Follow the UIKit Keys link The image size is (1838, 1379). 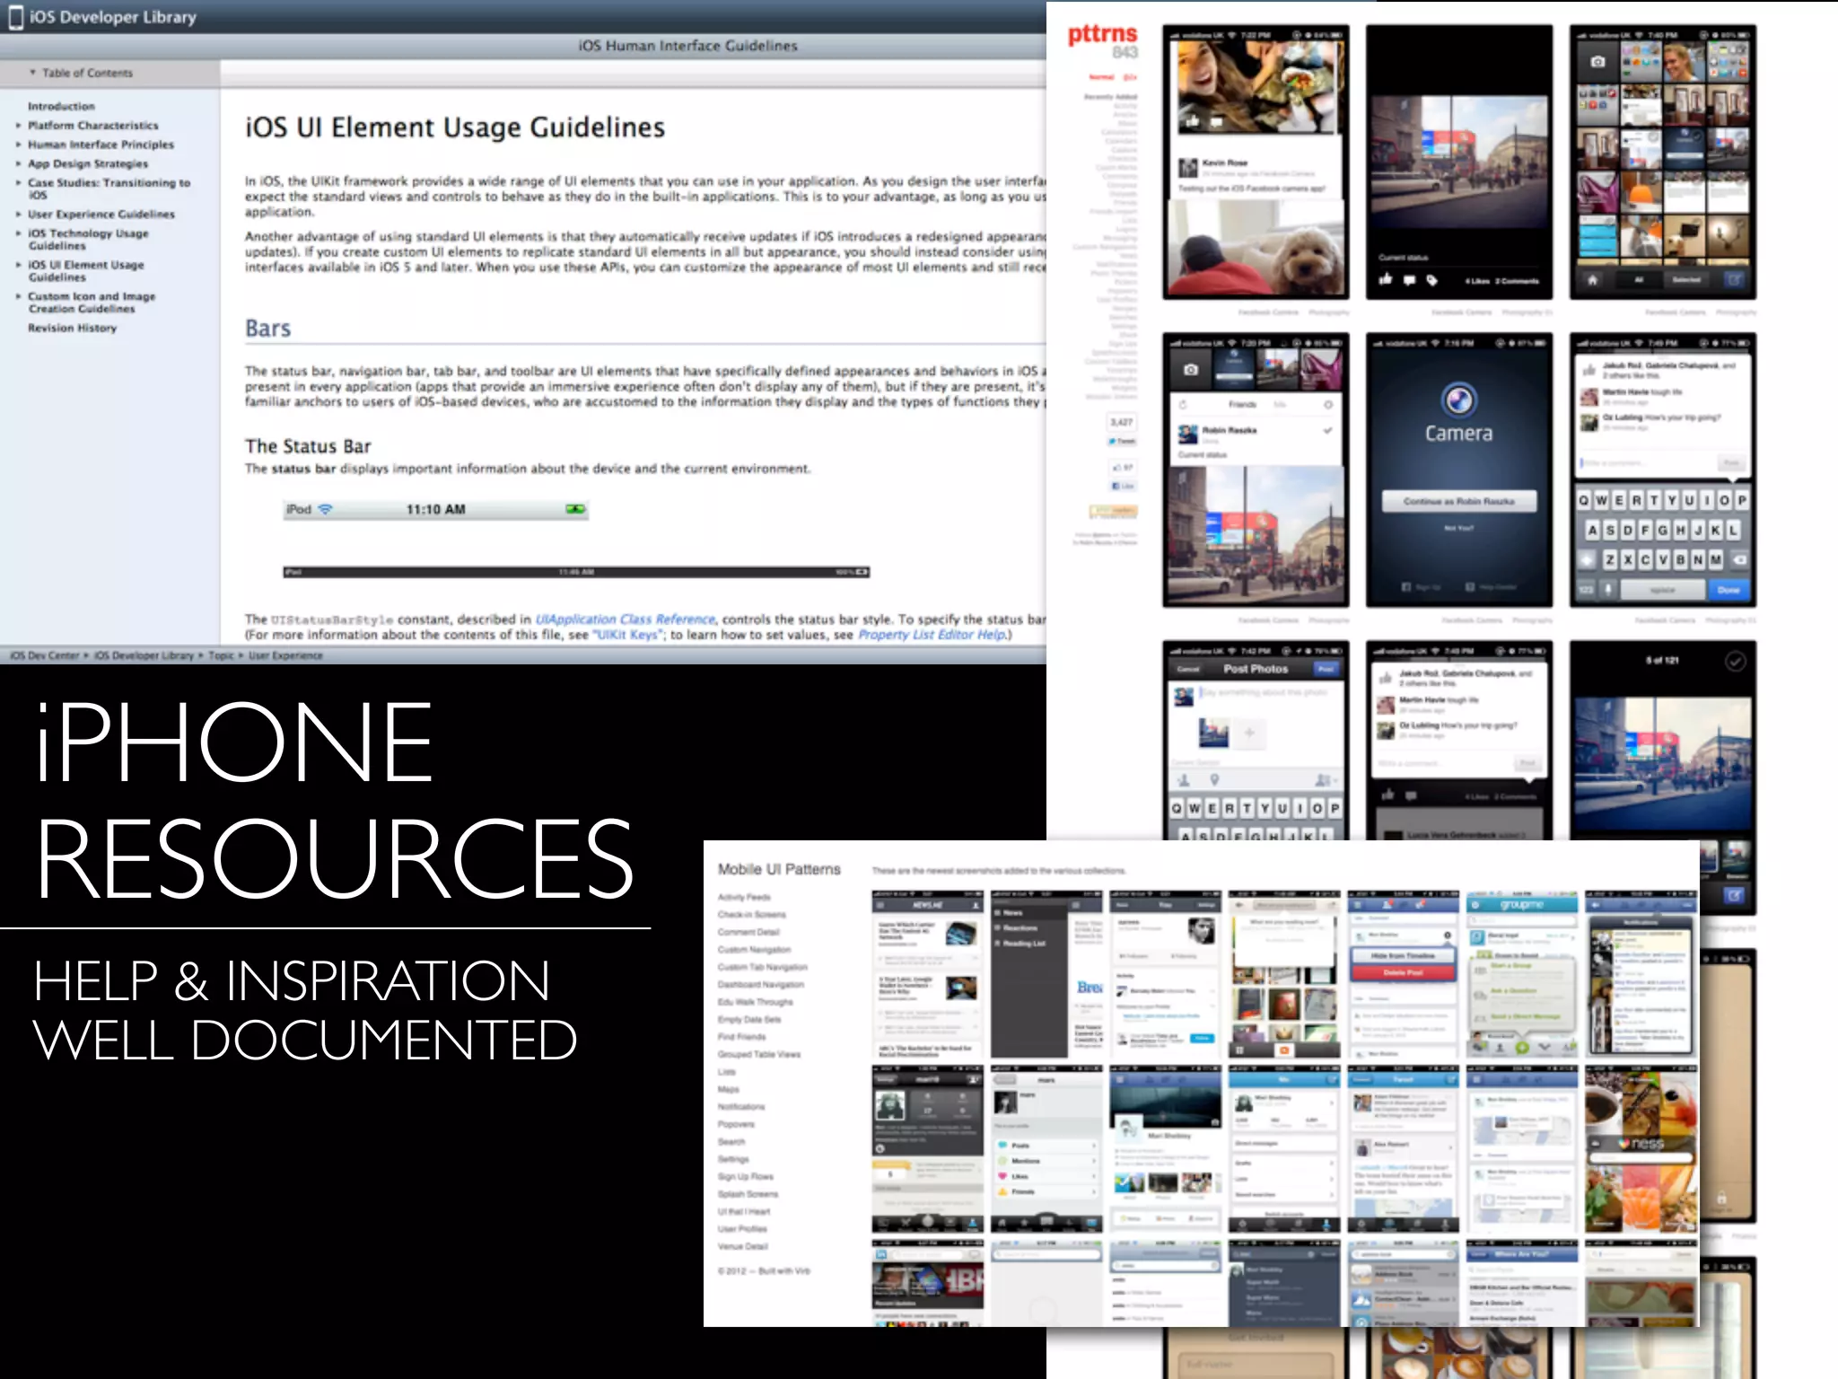pos(628,635)
